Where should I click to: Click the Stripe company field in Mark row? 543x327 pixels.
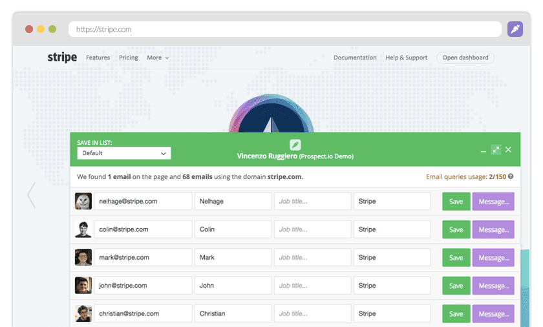(x=392, y=257)
